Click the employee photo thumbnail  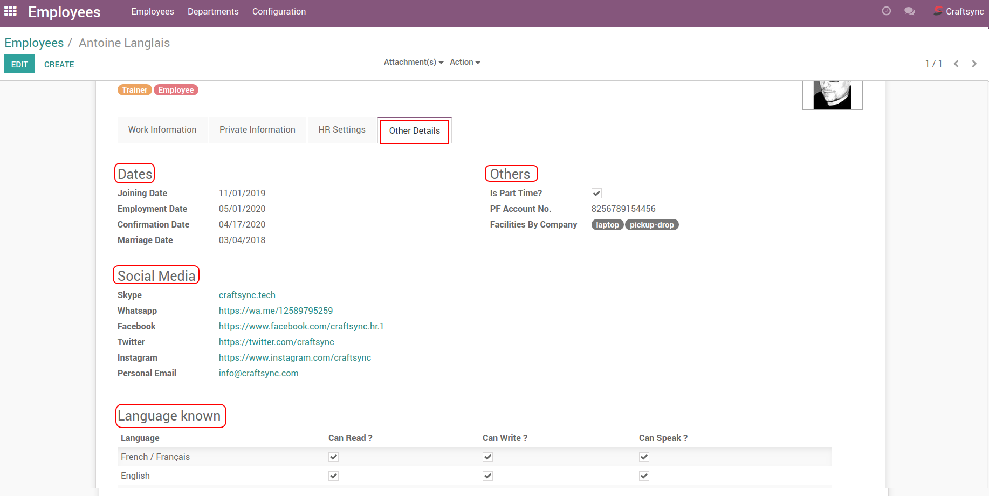coord(832,95)
